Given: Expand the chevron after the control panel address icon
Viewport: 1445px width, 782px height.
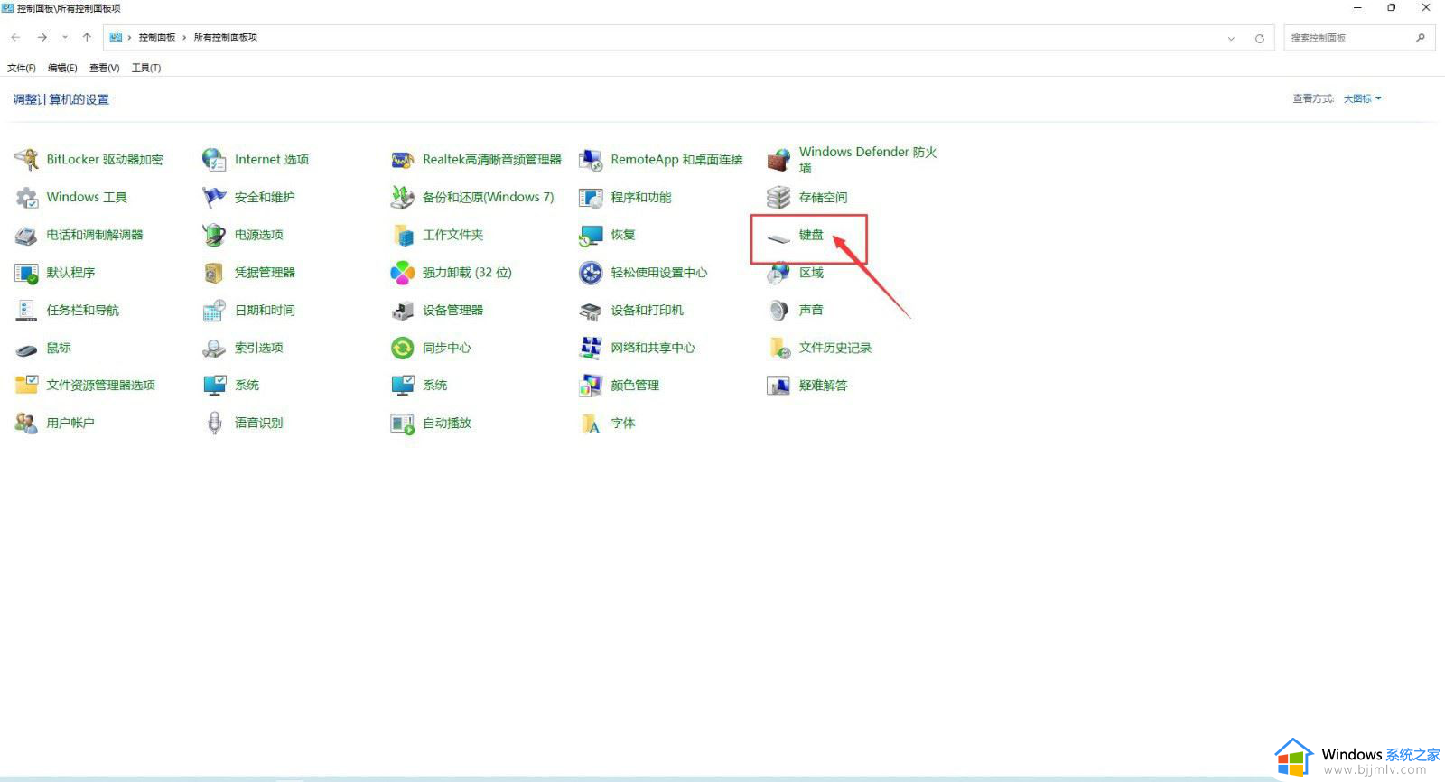Looking at the screenshot, I should pyautogui.click(x=129, y=38).
